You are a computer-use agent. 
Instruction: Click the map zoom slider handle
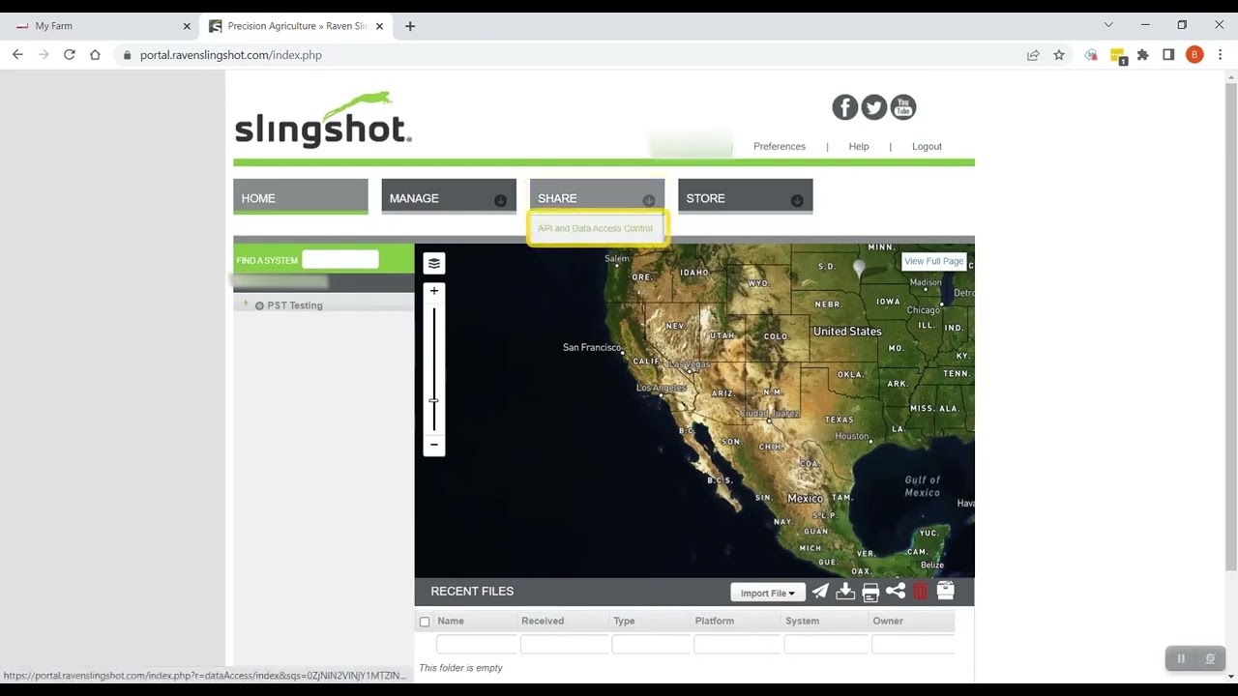coord(434,400)
